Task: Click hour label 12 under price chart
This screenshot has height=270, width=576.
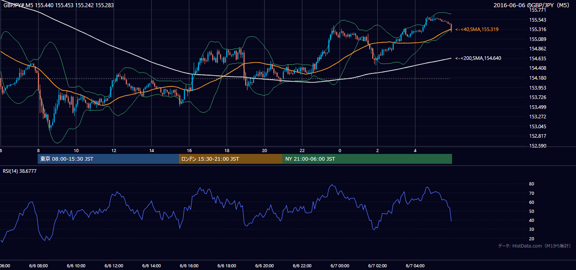Action: click(114, 151)
